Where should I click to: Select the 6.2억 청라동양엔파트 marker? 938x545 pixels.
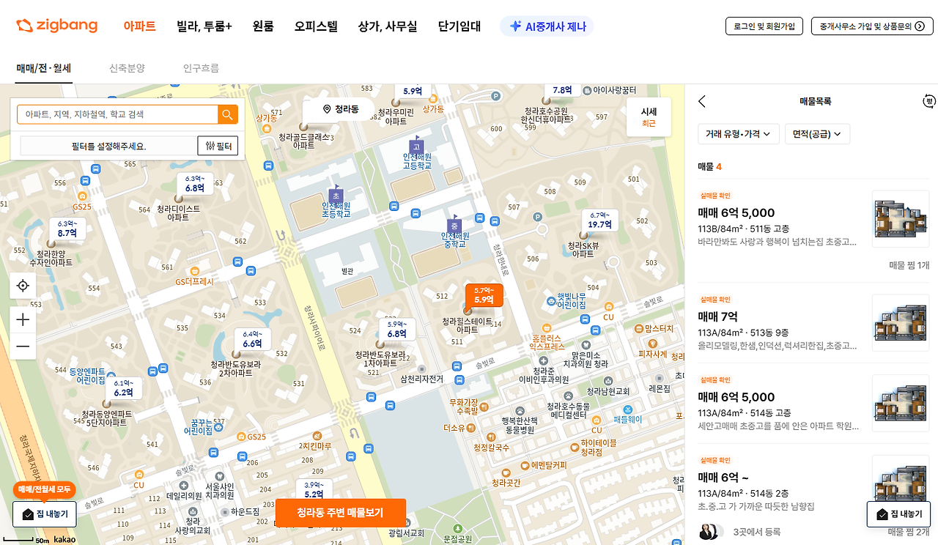click(x=123, y=388)
